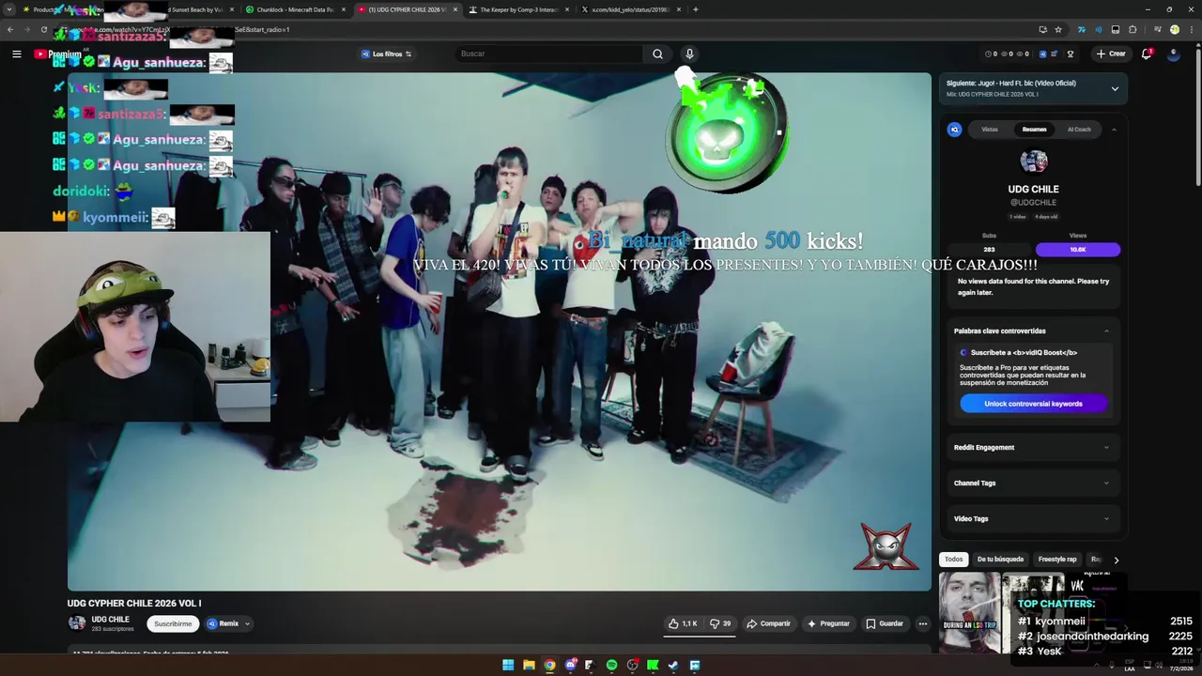Click the vidIQ list-plus icon

point(1055,54)
